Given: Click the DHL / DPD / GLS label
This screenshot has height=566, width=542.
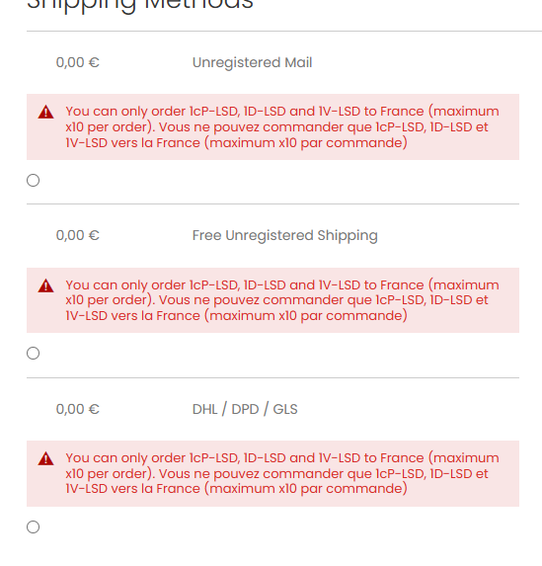Looking at the screenshot, I should tap(245, 409).
